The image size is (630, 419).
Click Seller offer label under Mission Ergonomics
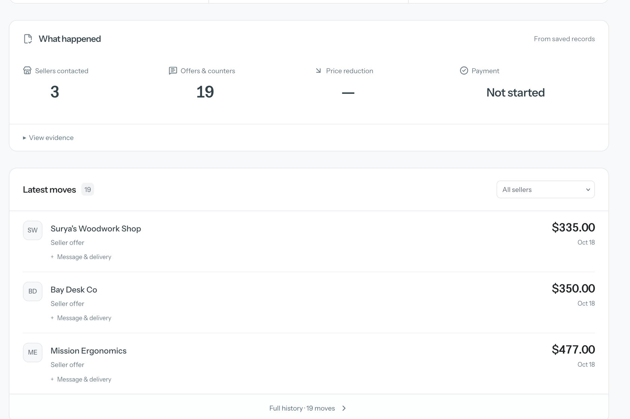pyautogui.click(x=67, y=365)
